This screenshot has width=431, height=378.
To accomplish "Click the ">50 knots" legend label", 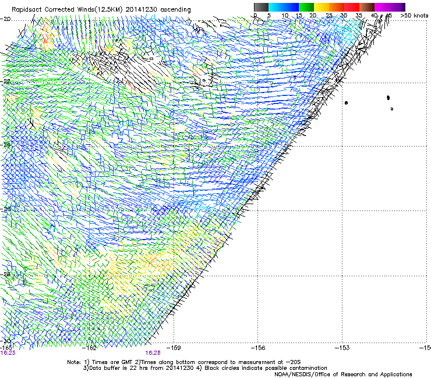I will point(414,16).
